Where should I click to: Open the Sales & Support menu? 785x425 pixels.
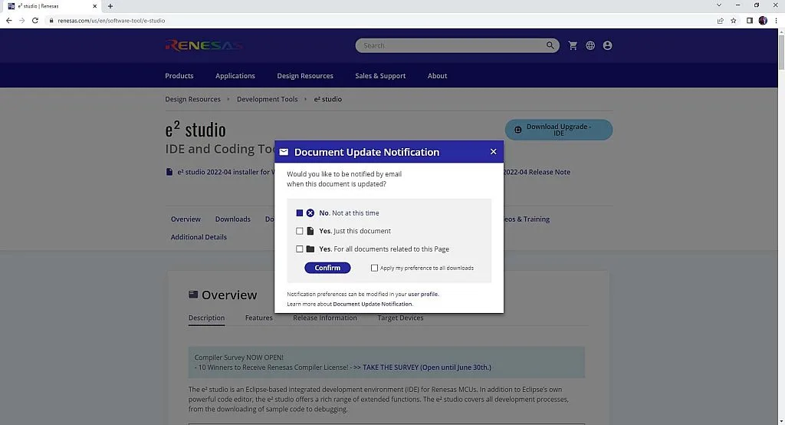[380, 76]
